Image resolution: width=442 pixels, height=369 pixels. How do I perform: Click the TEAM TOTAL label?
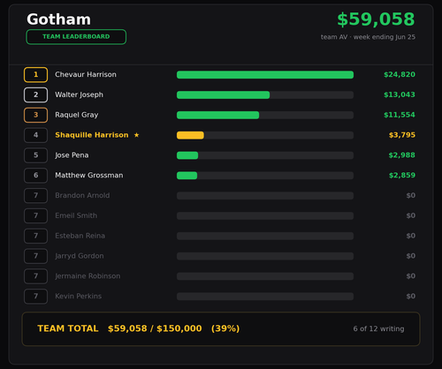point(68,328)
